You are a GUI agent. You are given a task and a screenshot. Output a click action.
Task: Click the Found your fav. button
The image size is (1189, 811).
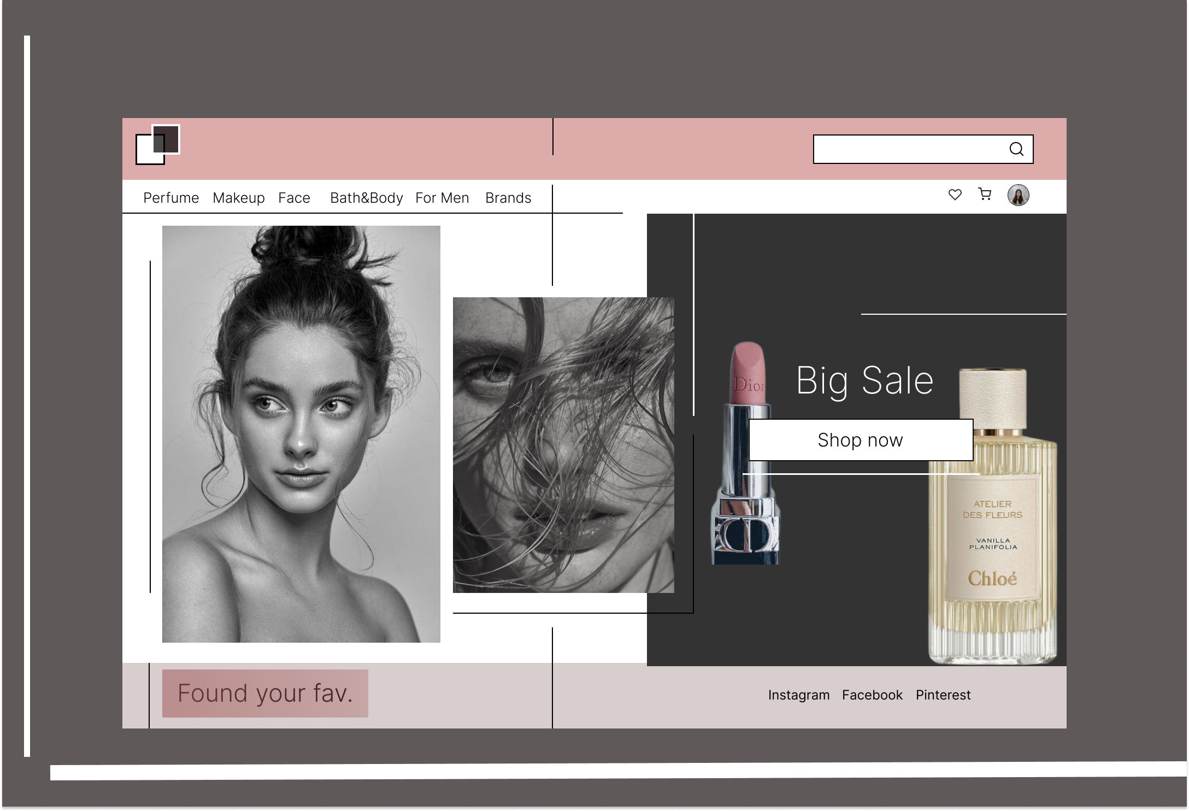[265, 693]
